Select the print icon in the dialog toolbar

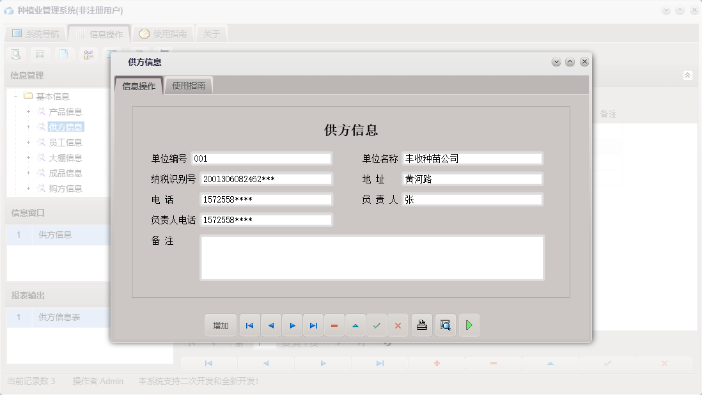point(422,325)
